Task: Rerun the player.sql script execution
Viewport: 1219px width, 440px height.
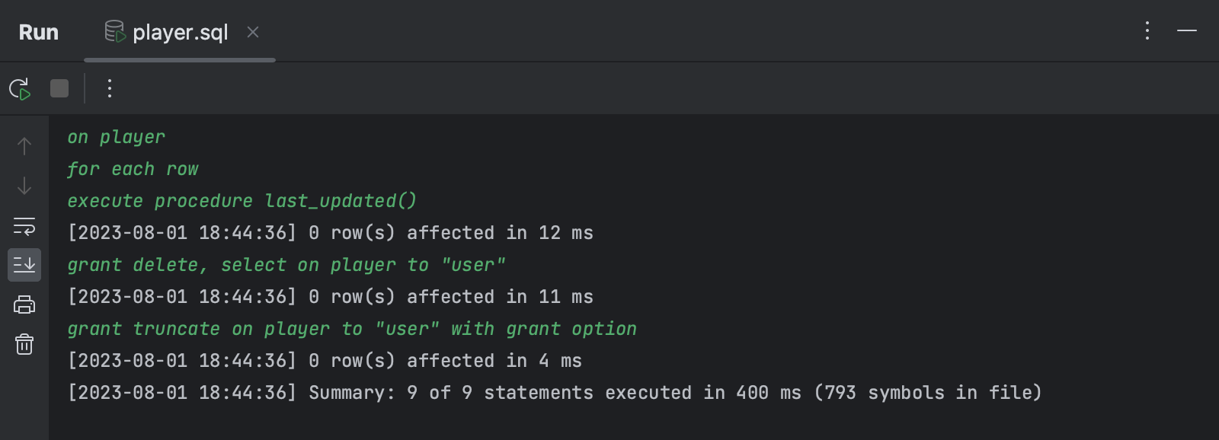Action: 21,88
